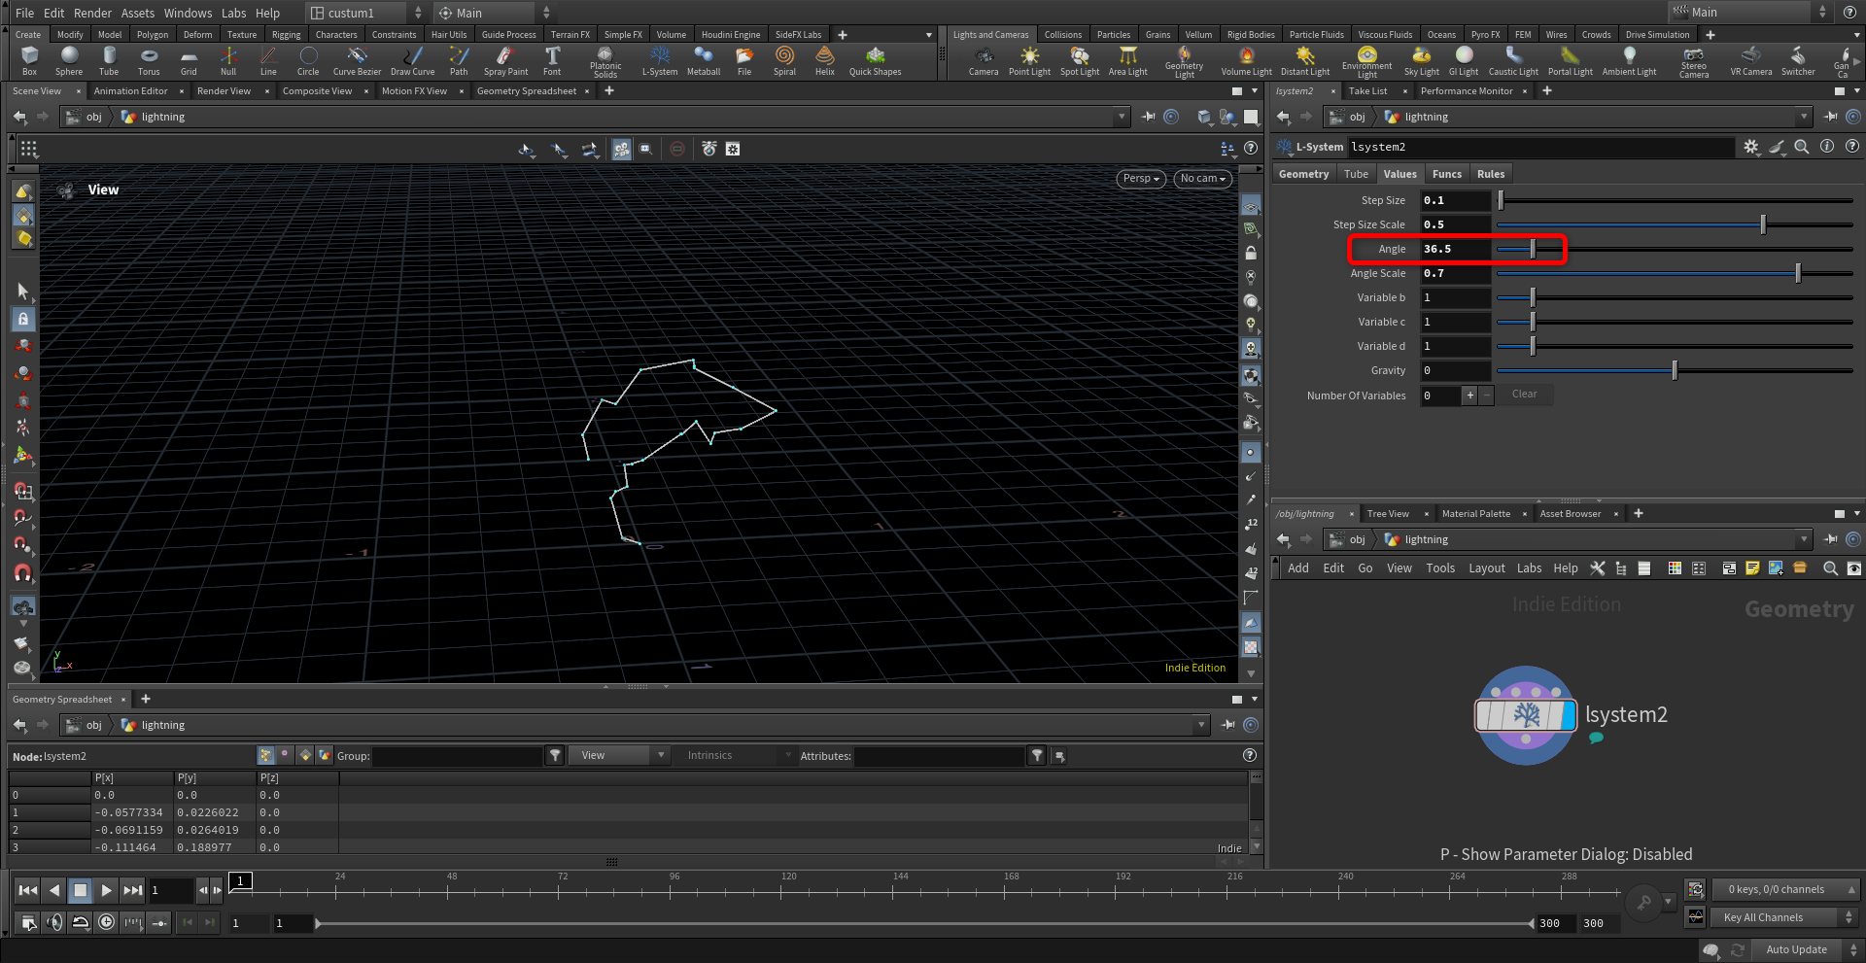Image resolution: width=1866 pixels, height=963 pixels.
Task: Click the Metaball shelf tool
Action: coord(704,60)
